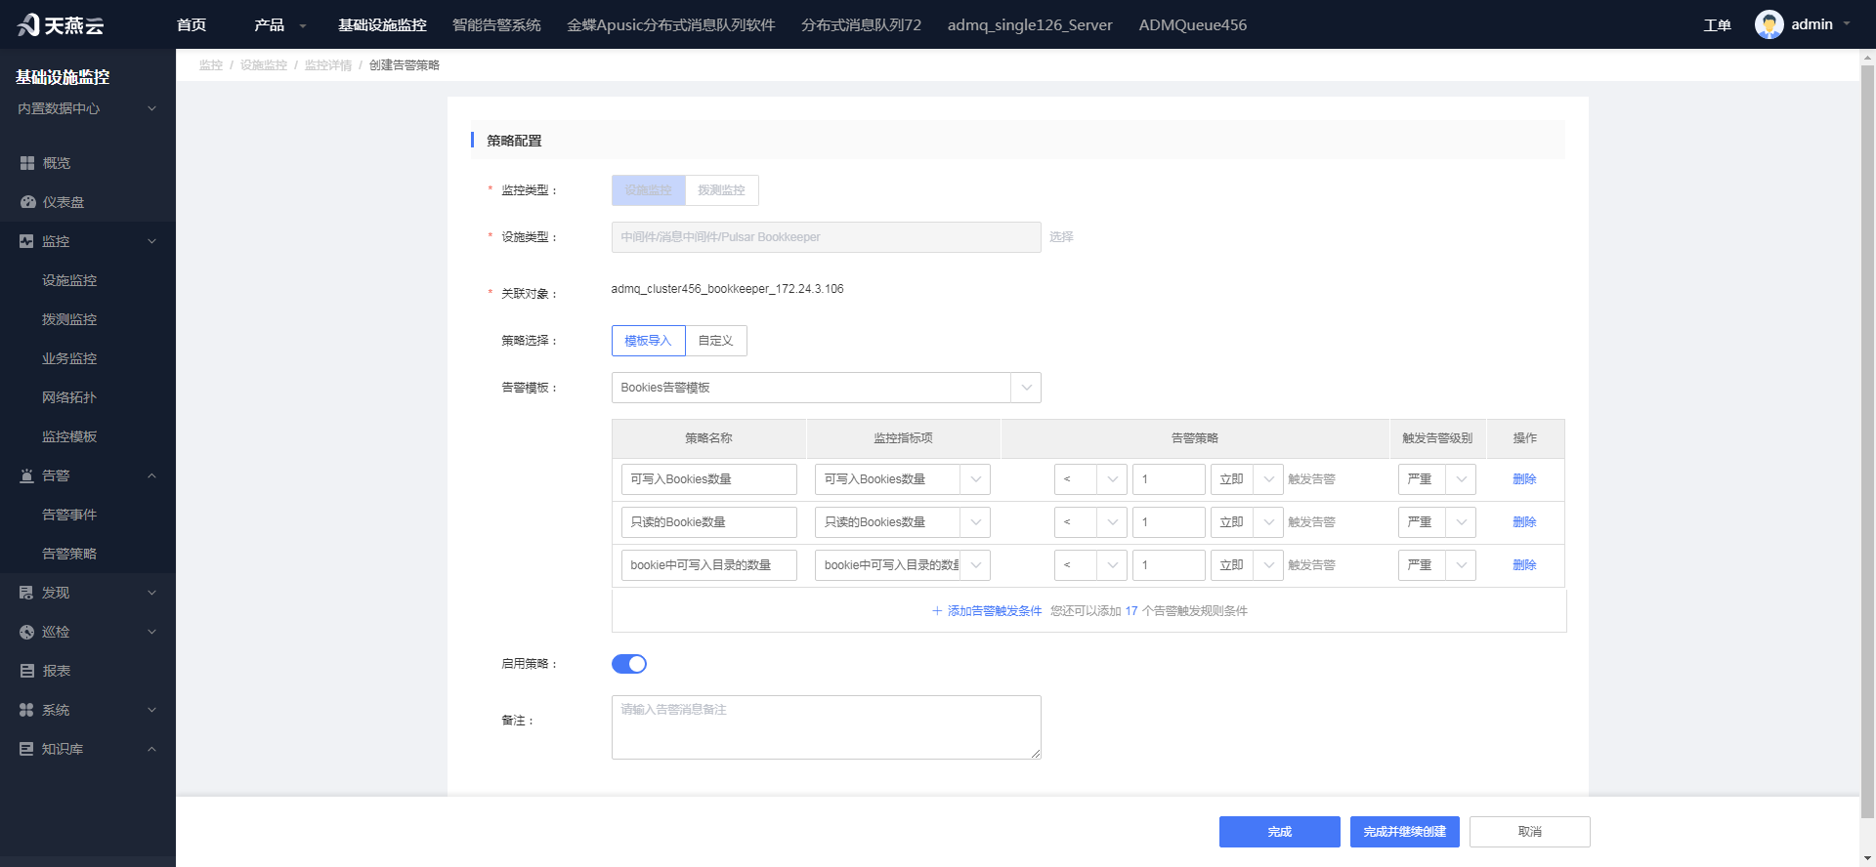Select 拨测监控 monitoring type option

coord(722,190)
